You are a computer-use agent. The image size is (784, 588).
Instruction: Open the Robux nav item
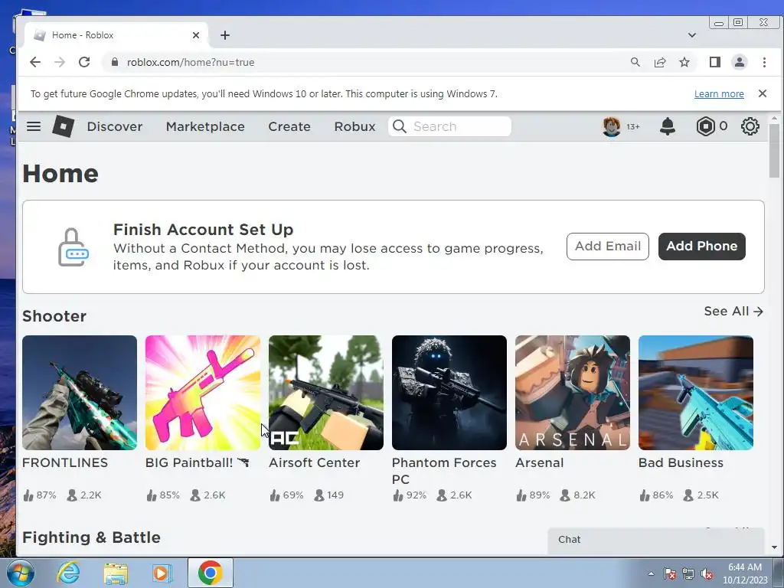tap(354, 126)
